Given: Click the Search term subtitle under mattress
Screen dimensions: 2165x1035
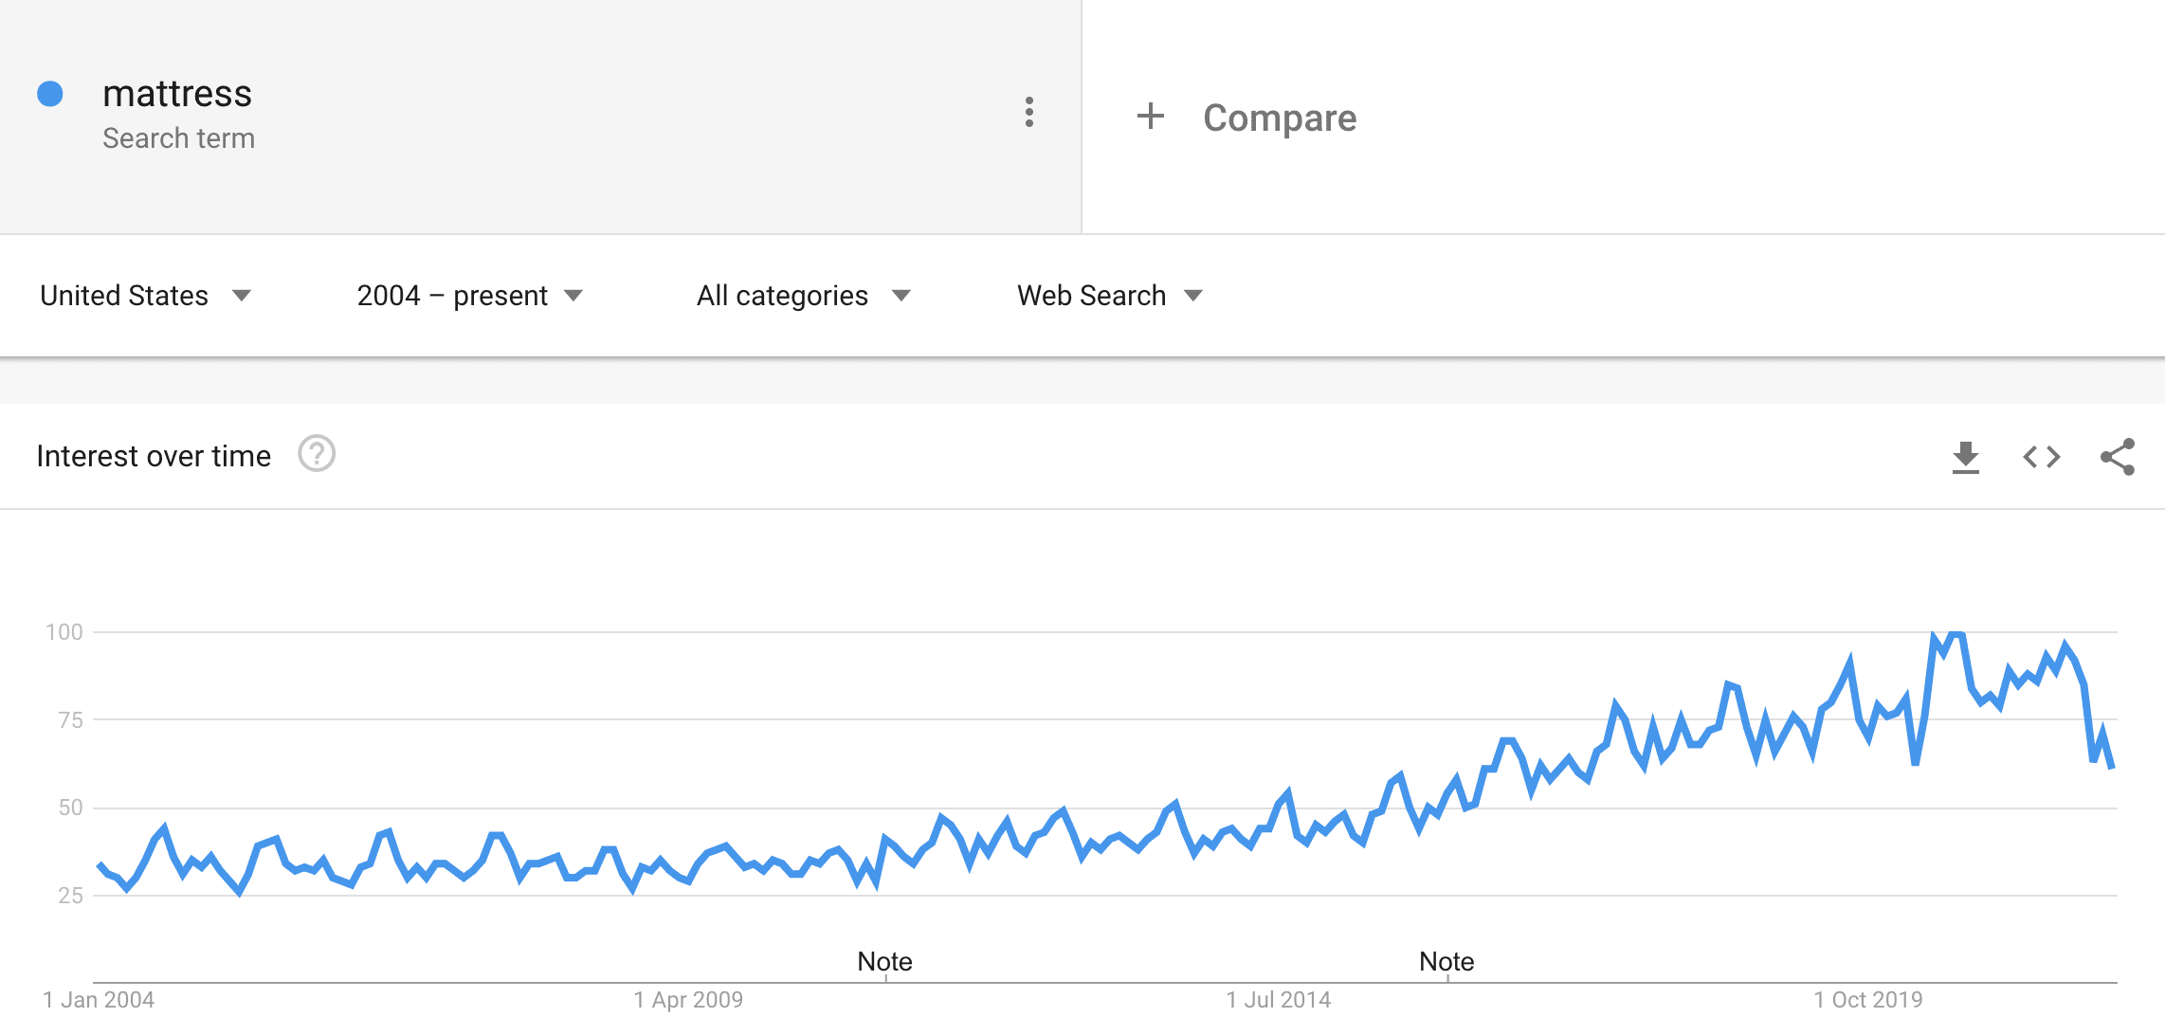Looking at the screenshot, I should pos(178,138).
